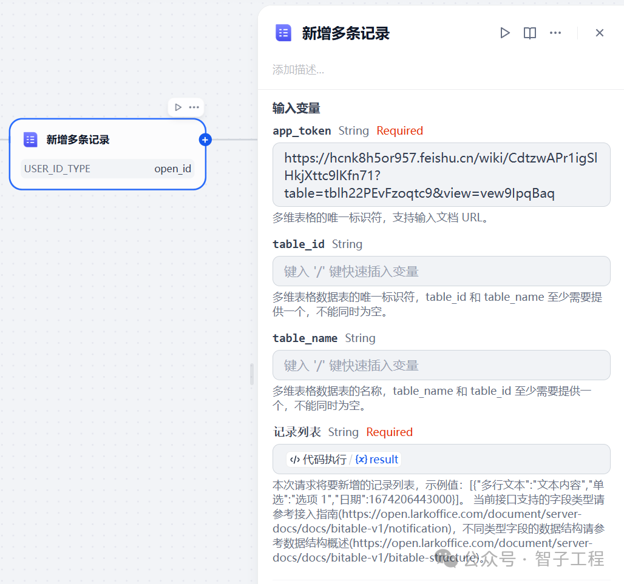Viewport: 624px width, 584px height.
Task: Click the hint 多维表格的唯一标识符，支持输入文档 URL
Action: pos(381,218)
